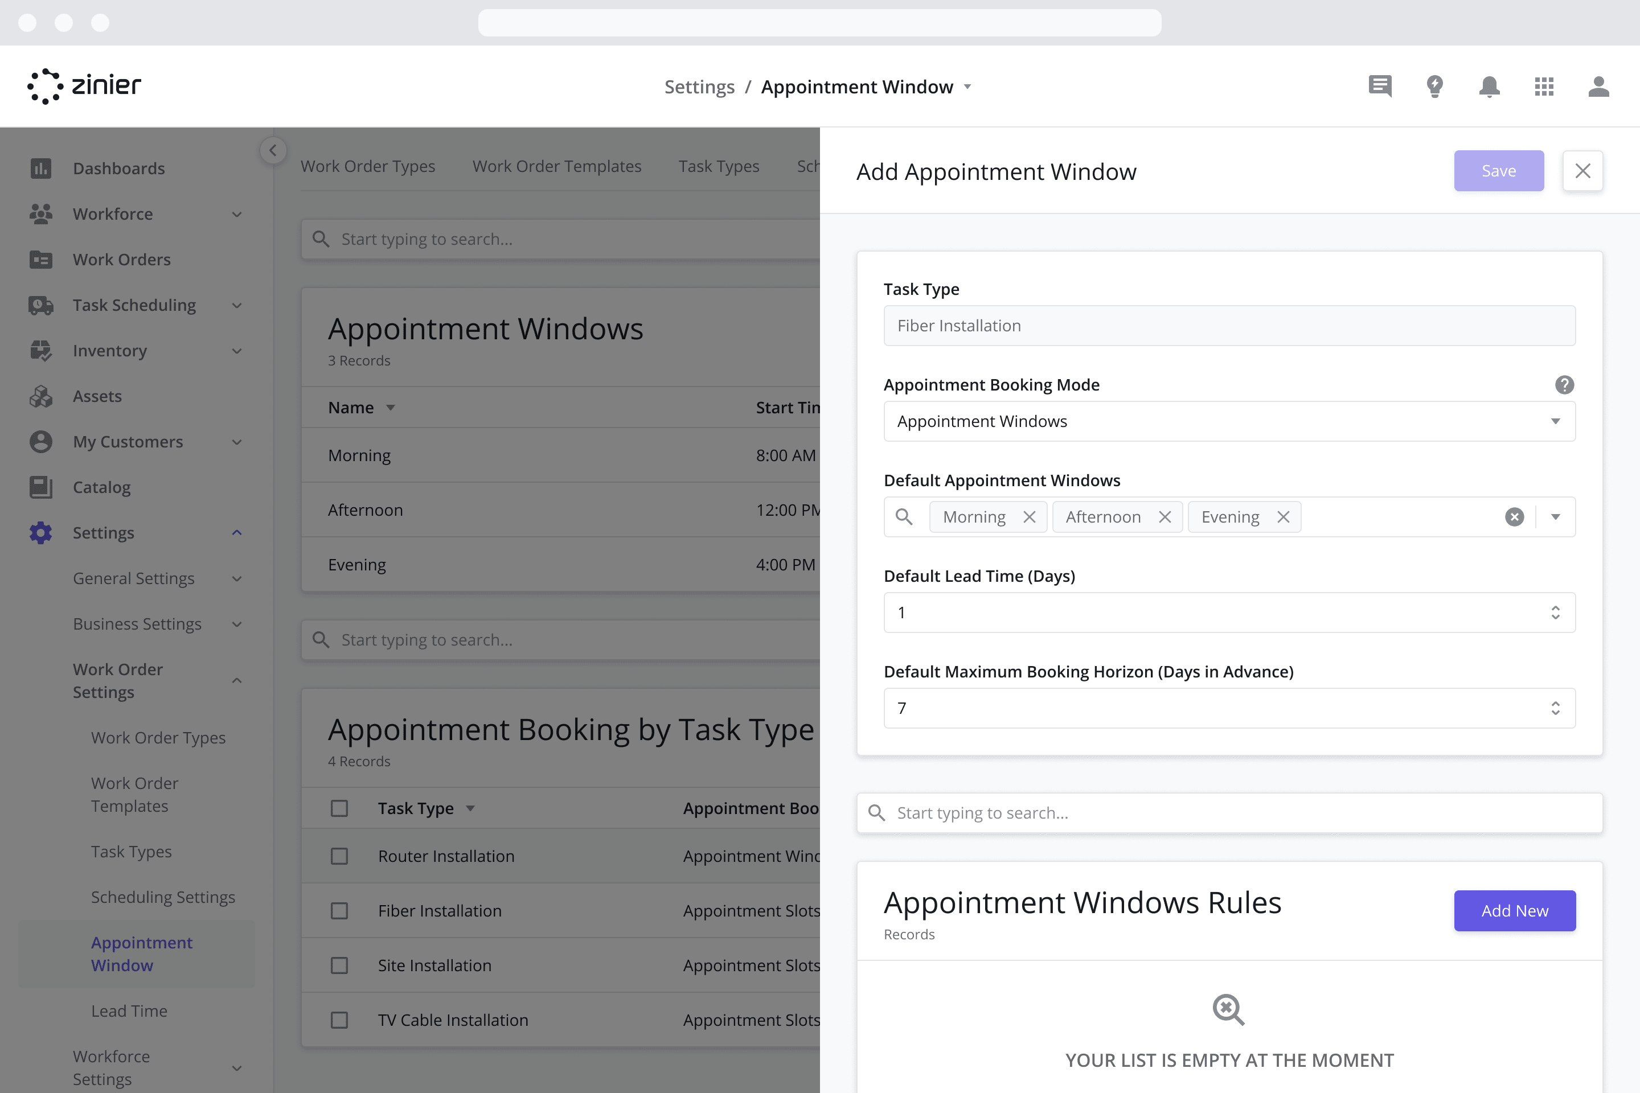Switch to Work Order Templates tab
Image resolution: width=1640 pixels, height=1093 pixels.
click(556, 166)
